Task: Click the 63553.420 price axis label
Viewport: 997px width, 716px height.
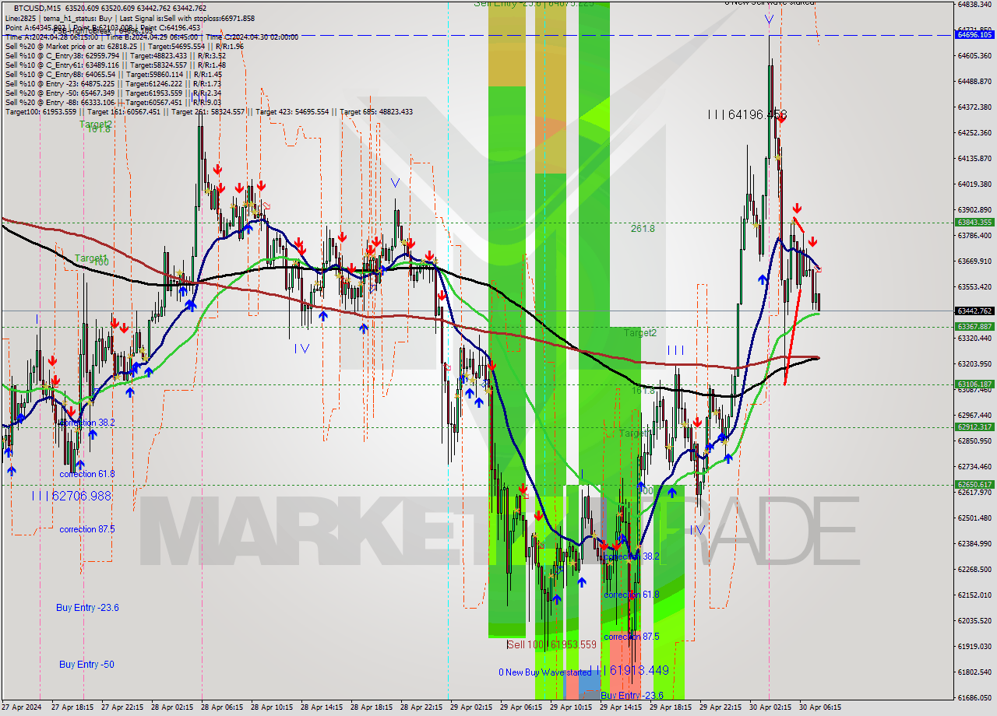Action: pos(975,286)
